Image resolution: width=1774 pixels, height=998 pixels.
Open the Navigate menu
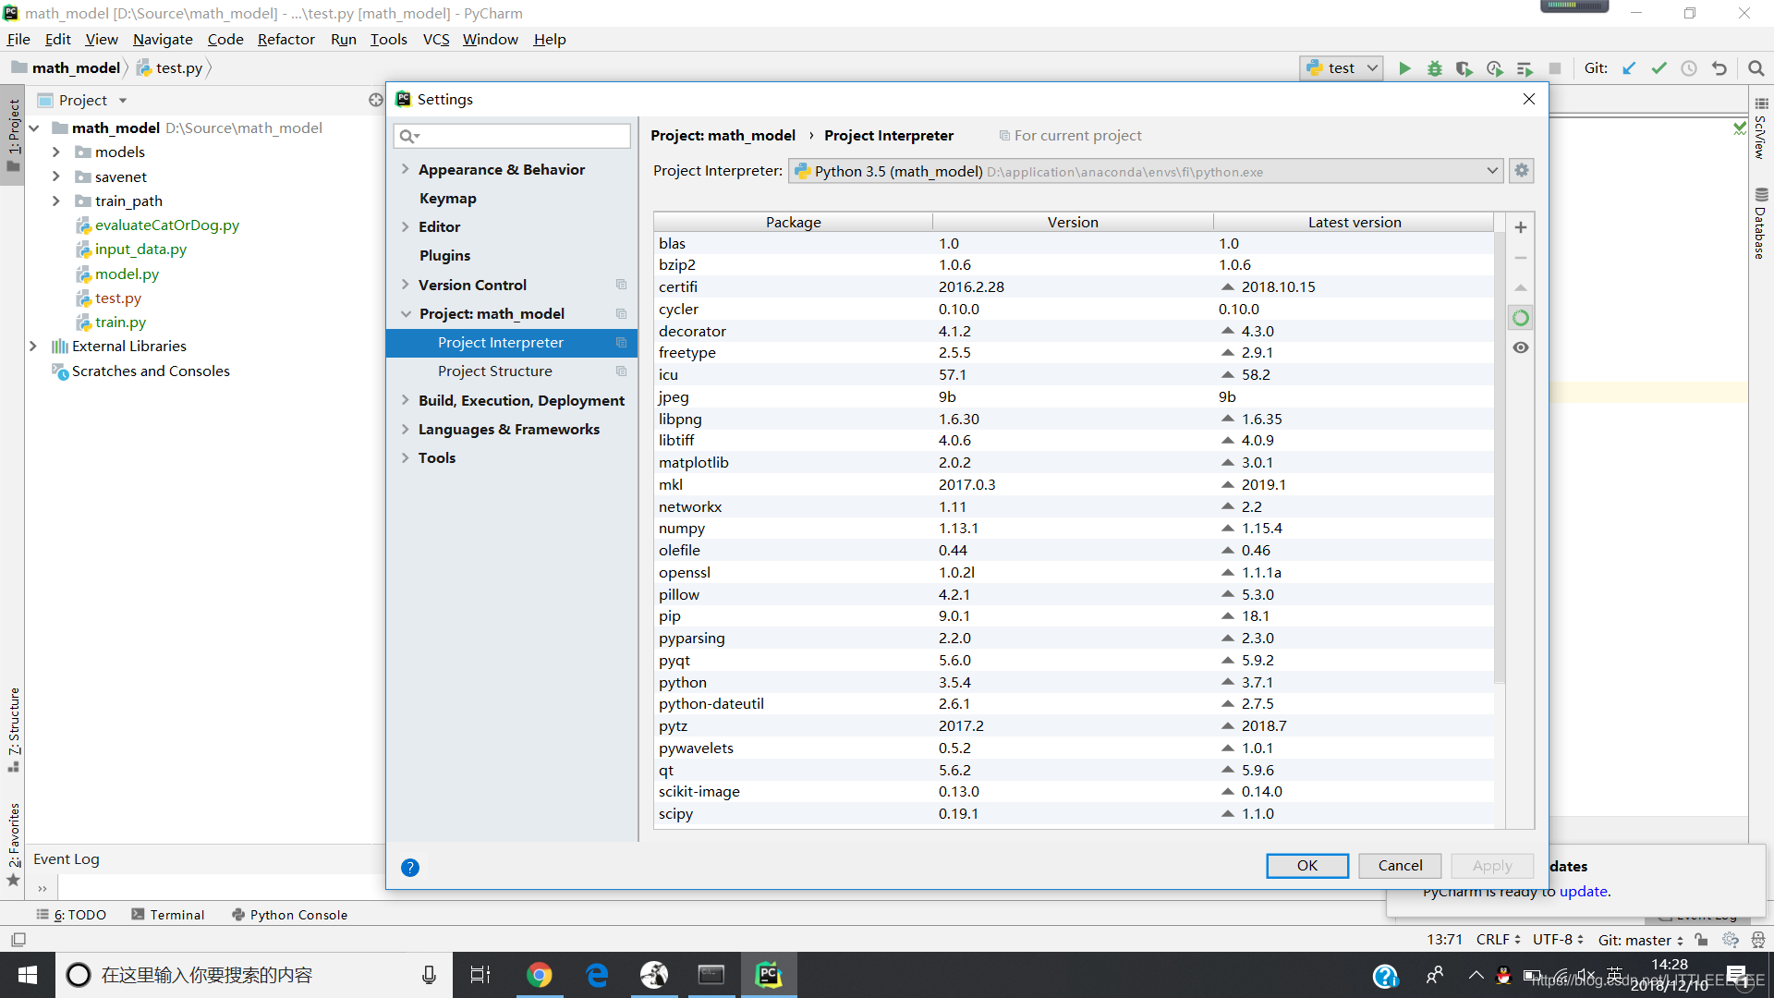pyautogui.click(x=163, y=40)
